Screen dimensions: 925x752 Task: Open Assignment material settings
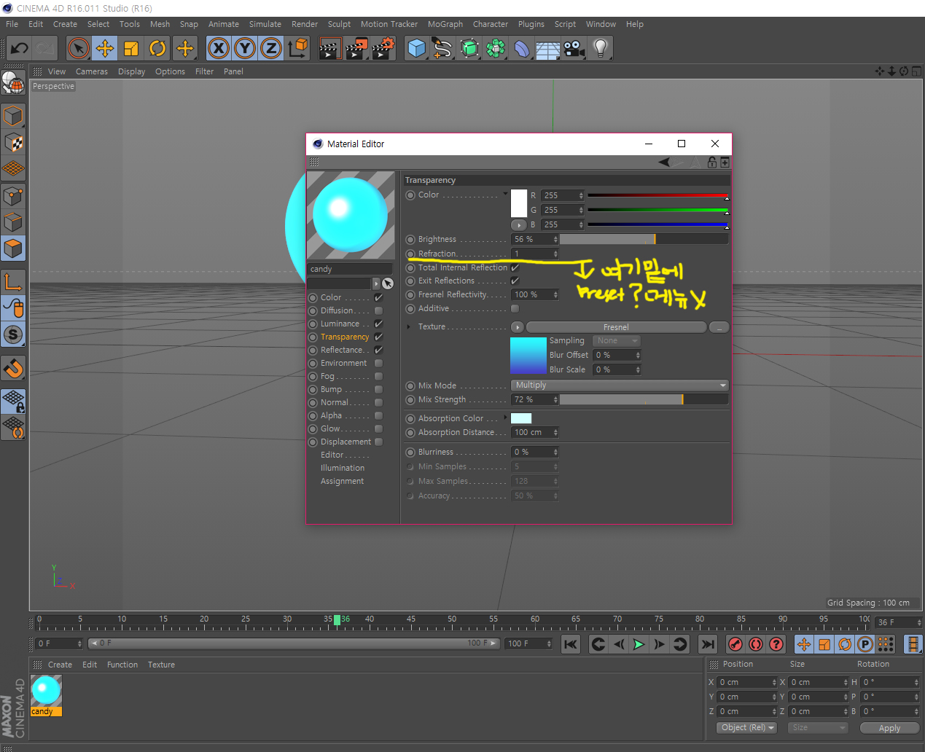342,481
